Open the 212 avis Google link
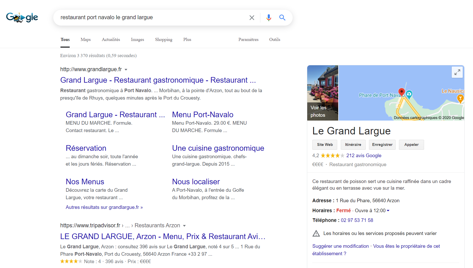This screenshot has width=473, height=268. click(x=364, y=155)
